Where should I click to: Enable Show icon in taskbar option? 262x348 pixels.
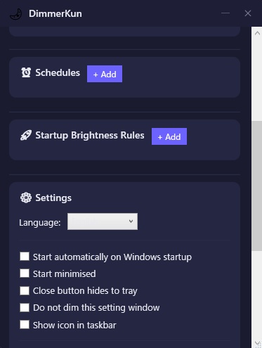click(x=25, y=325)
